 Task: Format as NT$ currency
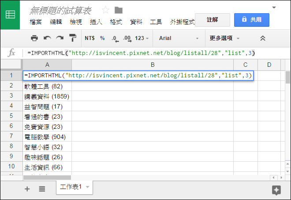coord(90,38)
